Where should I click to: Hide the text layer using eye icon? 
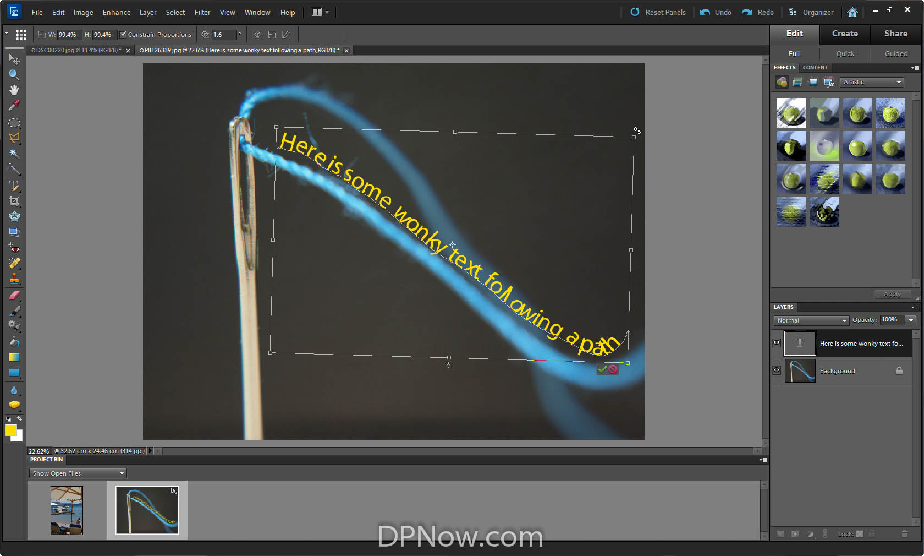pyautogui.click(x=777, y=342)
